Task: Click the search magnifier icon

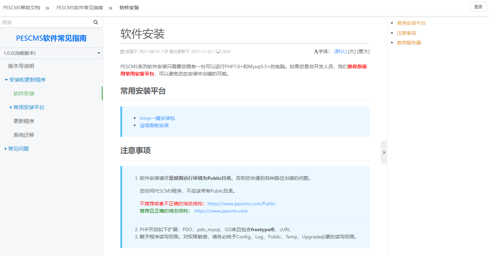Action: [x=96, y=22]
